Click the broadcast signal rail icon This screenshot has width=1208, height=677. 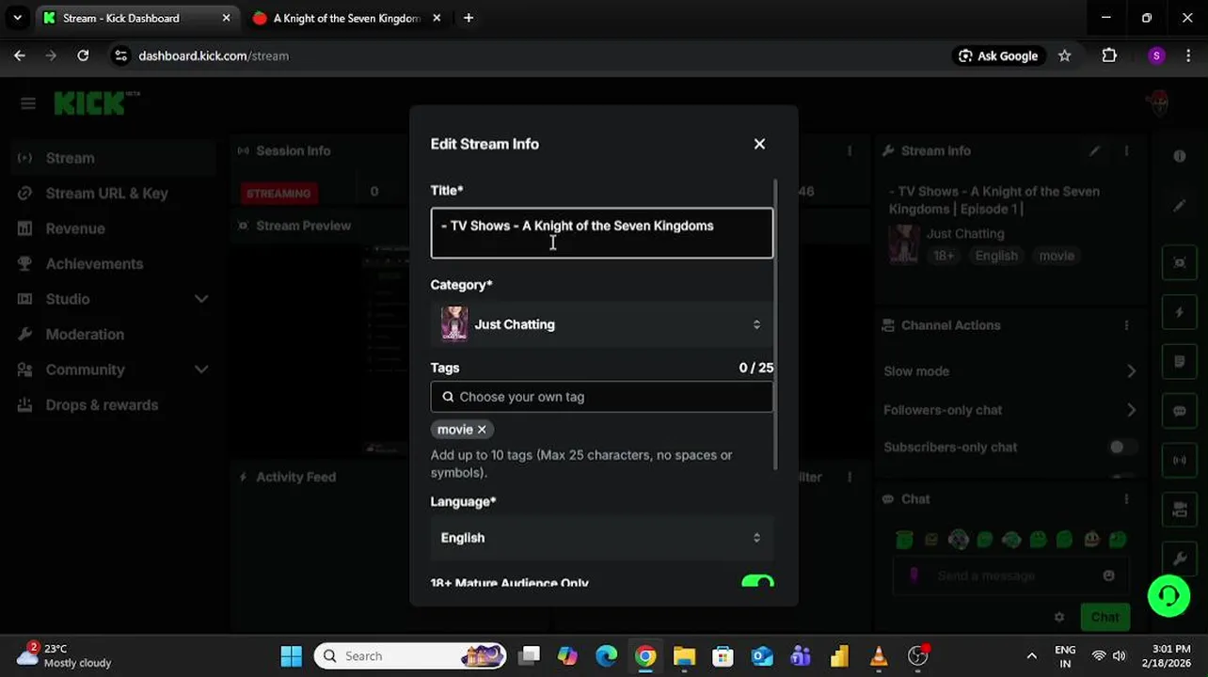1180,461
